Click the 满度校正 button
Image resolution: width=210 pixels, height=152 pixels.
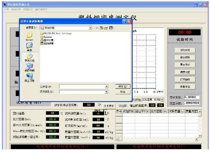[x=185, y=72]
